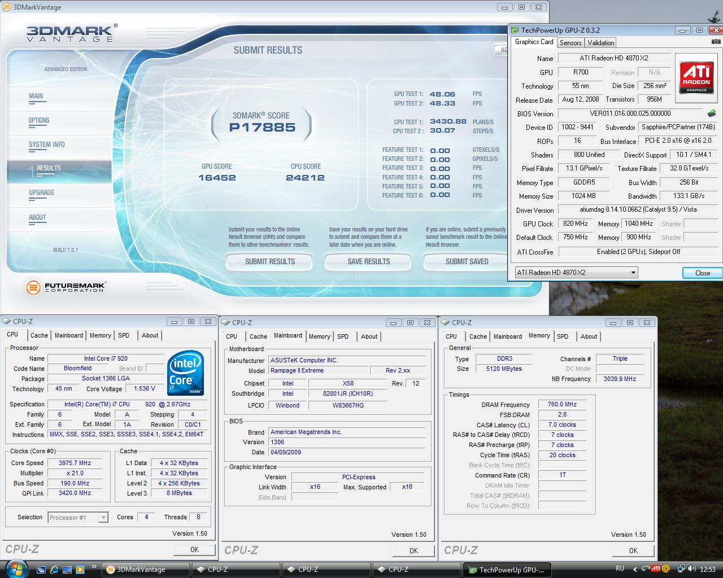Click the SUBMIT RESULTS button
Viewport: 723px width, 578px height.
[270, 261]
